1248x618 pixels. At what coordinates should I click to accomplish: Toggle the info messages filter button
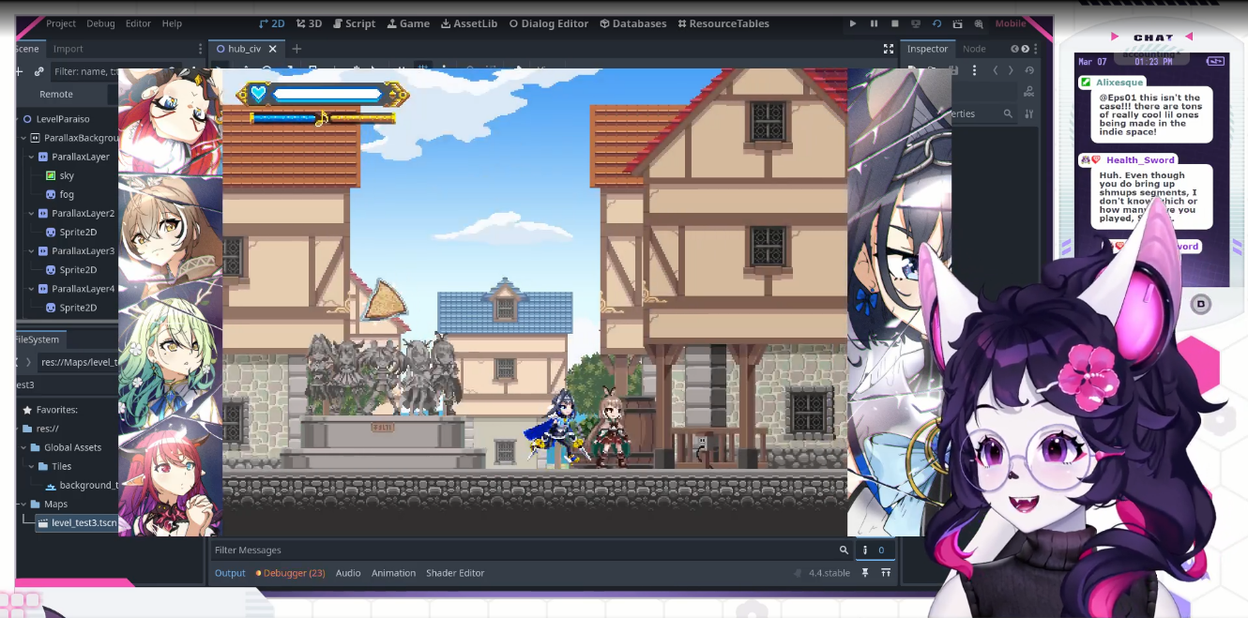(x=873, y=550)
